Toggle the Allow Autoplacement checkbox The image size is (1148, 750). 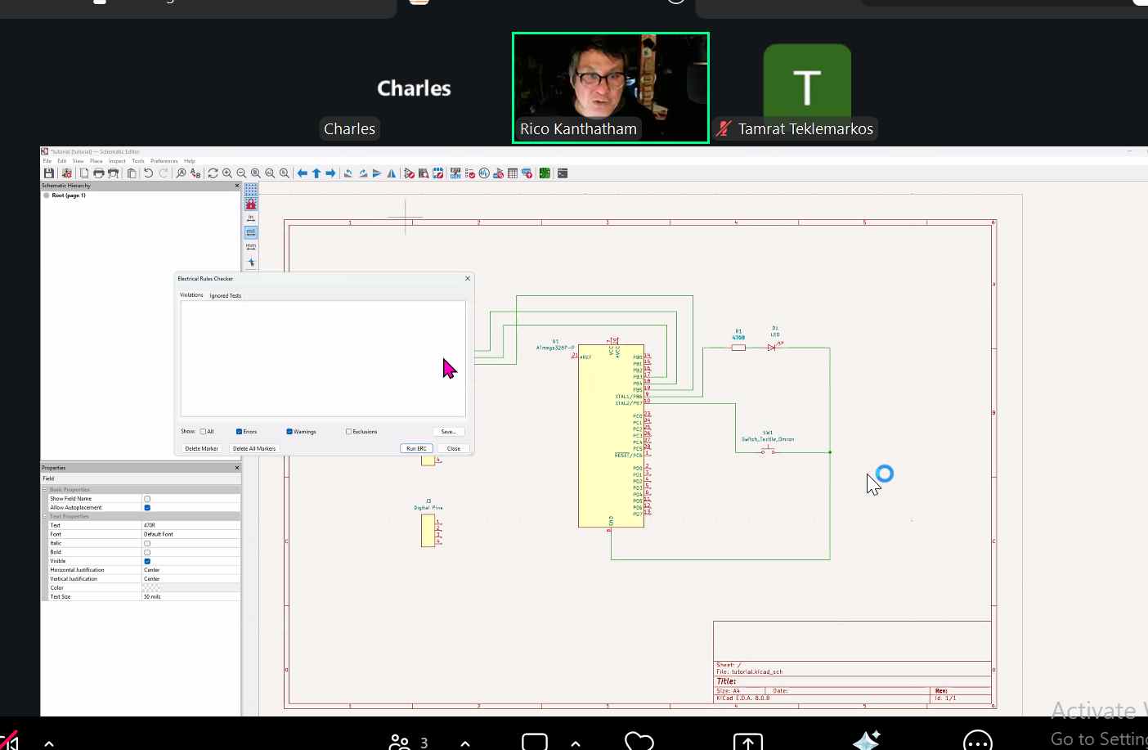pos(147,508)
